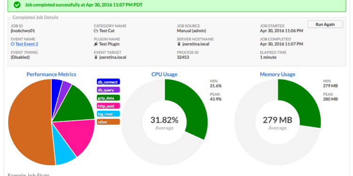This screenshot has width=353, height=176.
Task: Select the log_read legend swatch
Action: [108, 114]
